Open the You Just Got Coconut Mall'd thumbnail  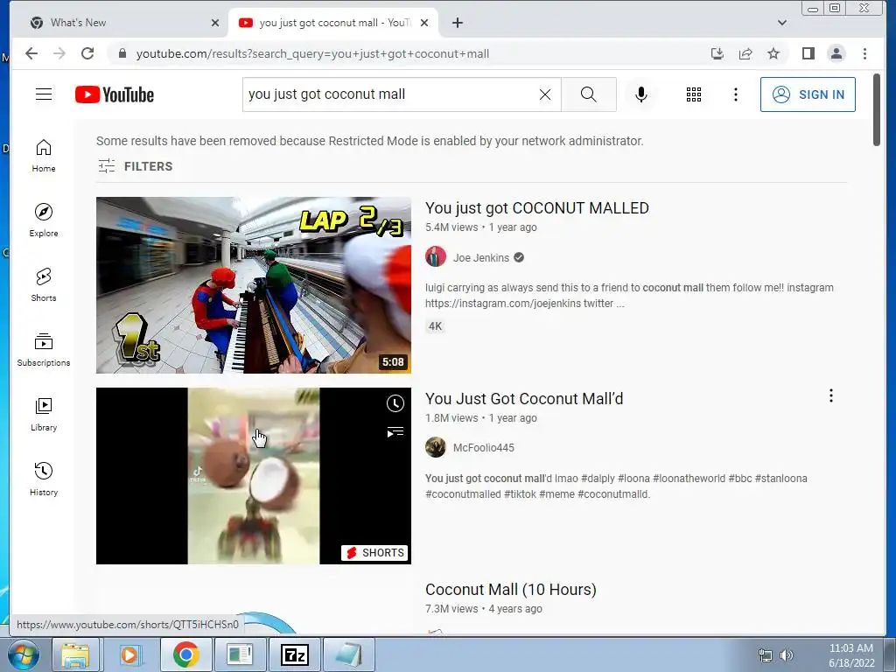click(253, 475)
